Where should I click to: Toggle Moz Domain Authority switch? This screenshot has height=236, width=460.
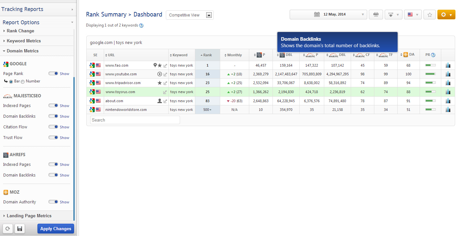[53, 202]
